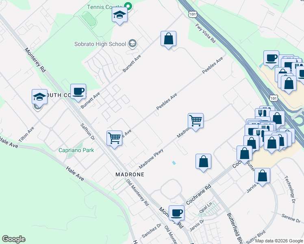
Task: Click the green Tennis Courts pin
Action: 128,6
